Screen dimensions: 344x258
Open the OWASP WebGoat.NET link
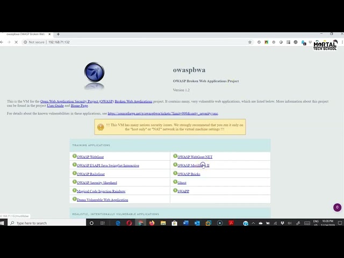click(195, 157)
